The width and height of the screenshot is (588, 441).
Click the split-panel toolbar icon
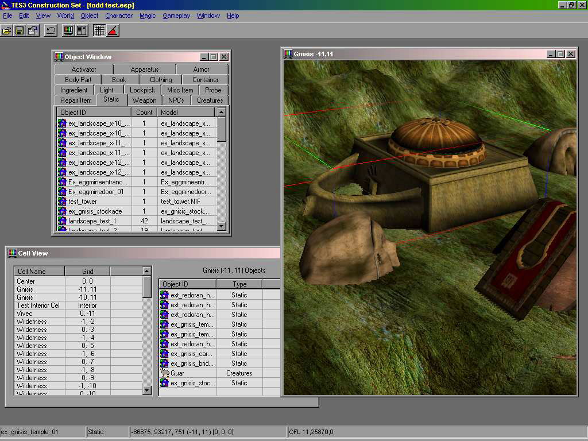point(82,31)
